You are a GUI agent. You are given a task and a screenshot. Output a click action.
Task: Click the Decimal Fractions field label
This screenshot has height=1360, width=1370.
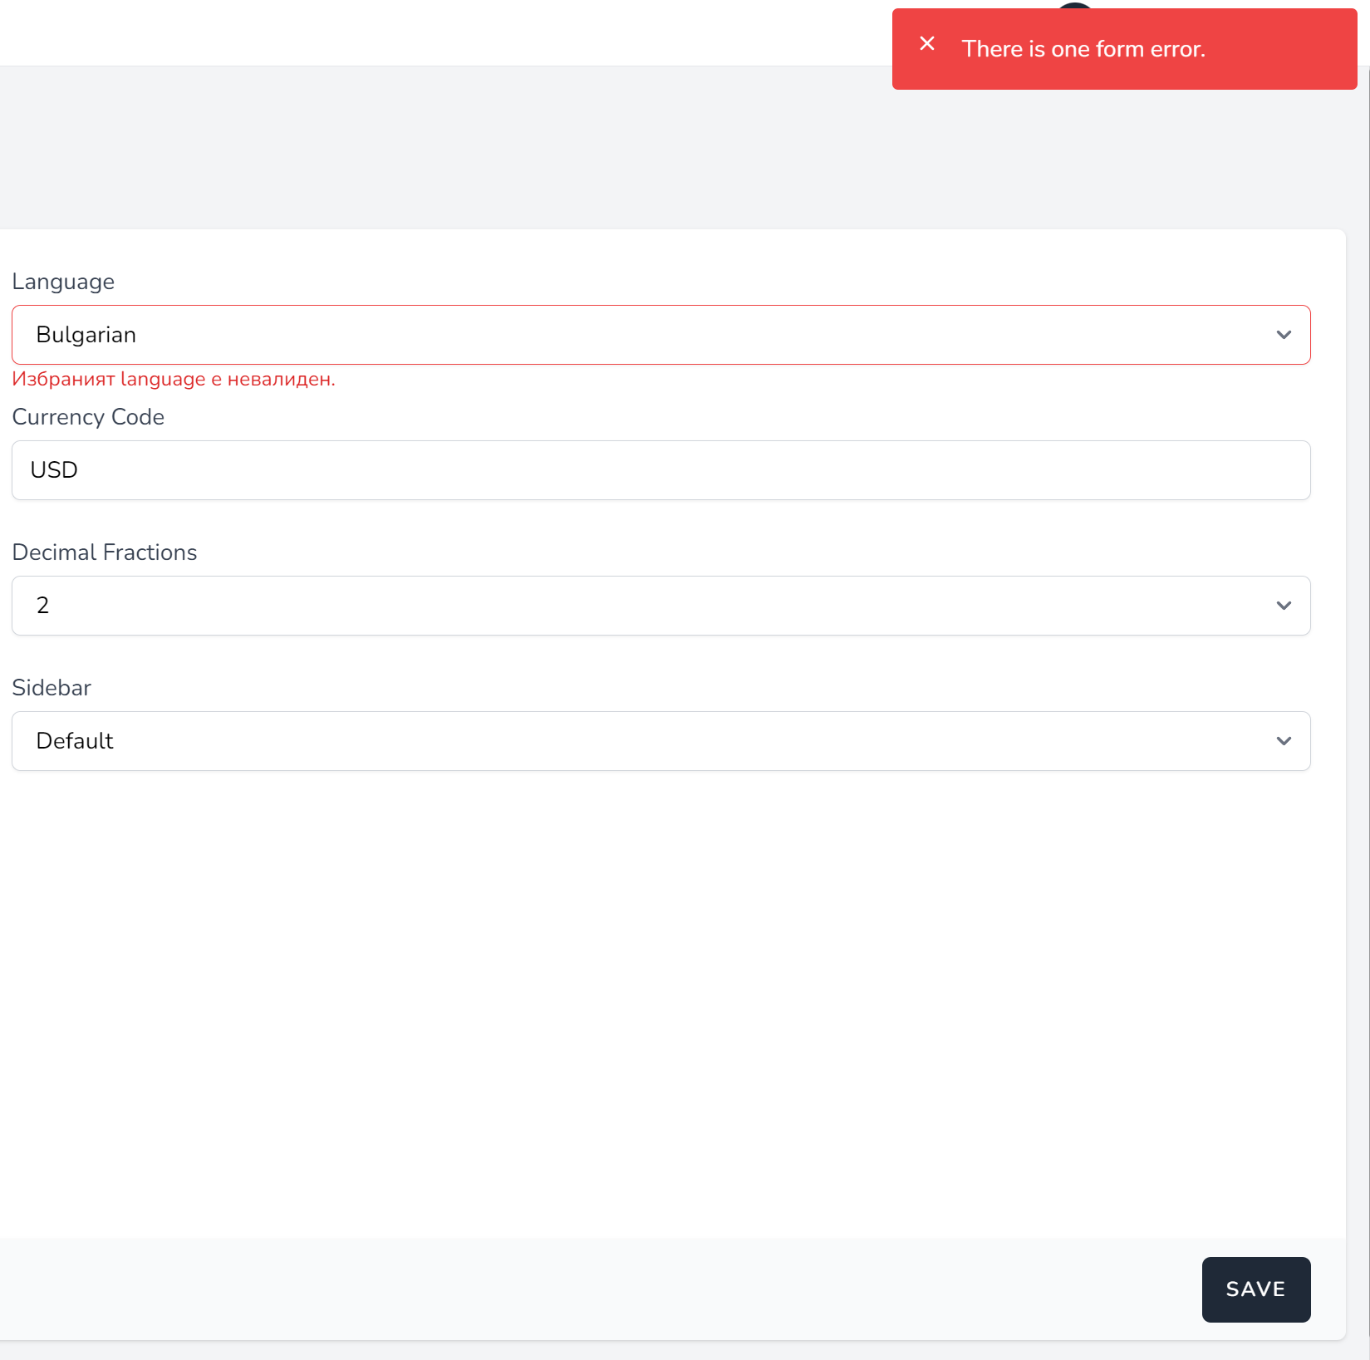click(x=105, y=552)
